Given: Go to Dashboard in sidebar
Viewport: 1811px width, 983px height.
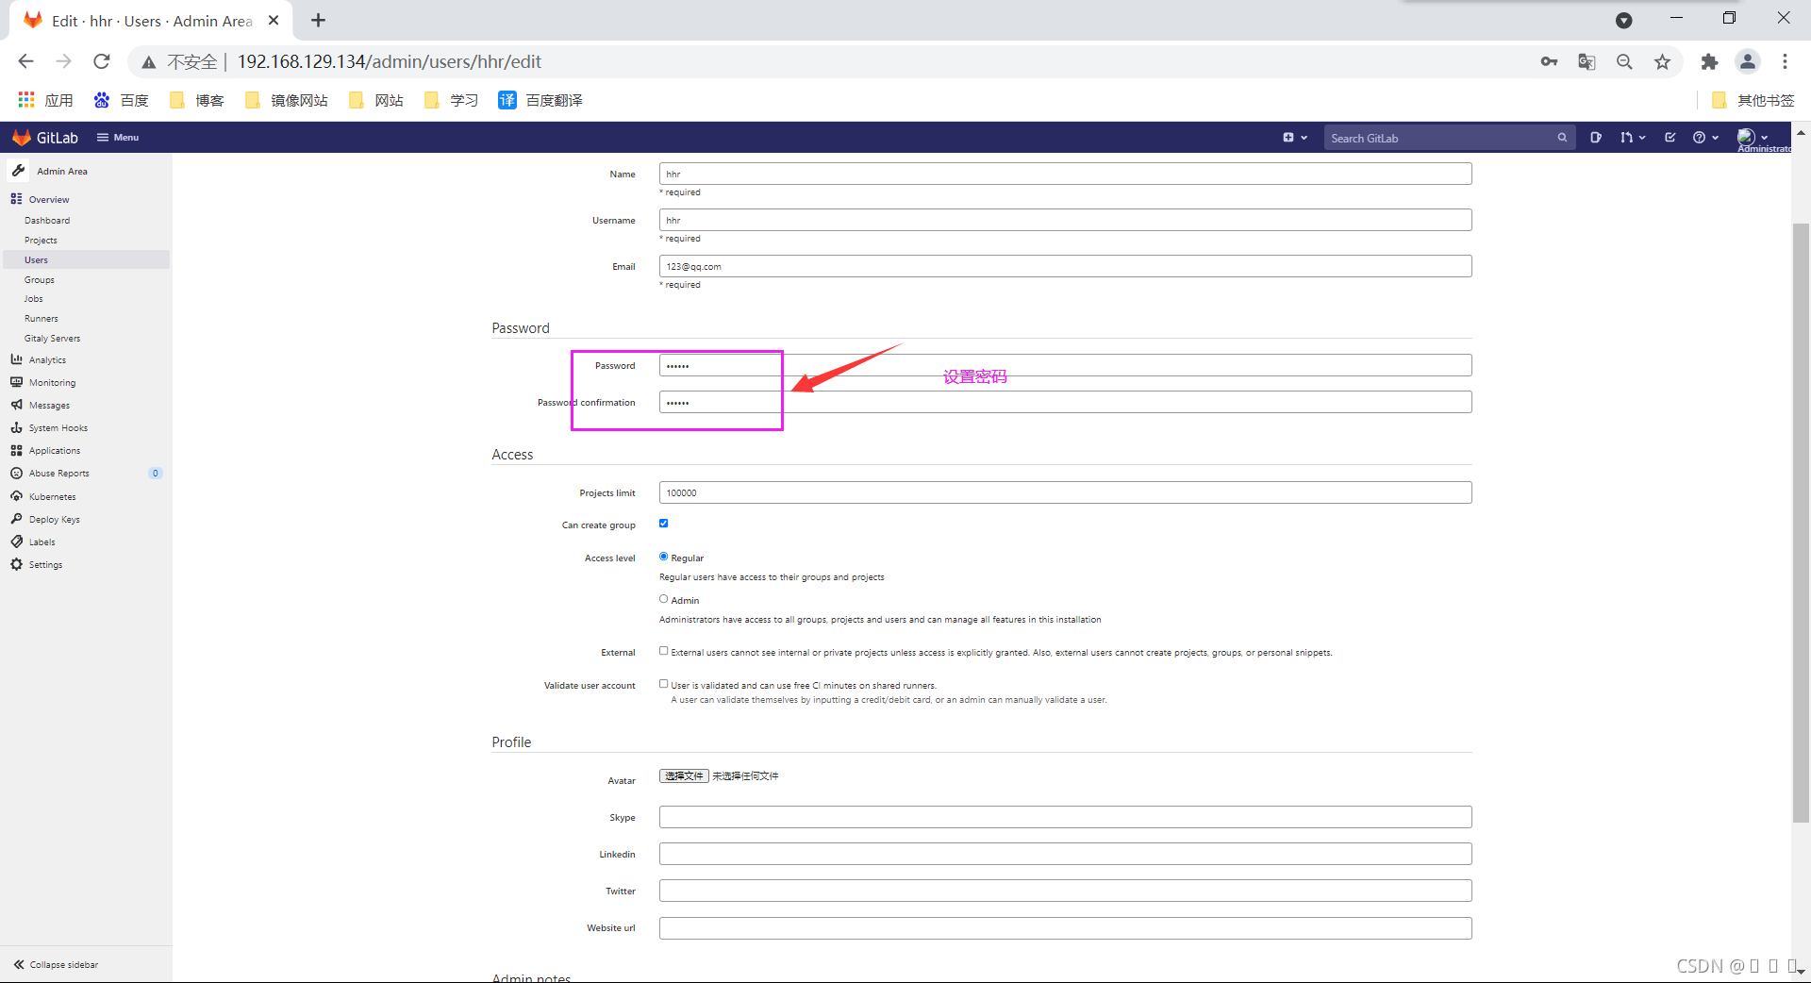Looking at the screenshot, I should point(47,220).
